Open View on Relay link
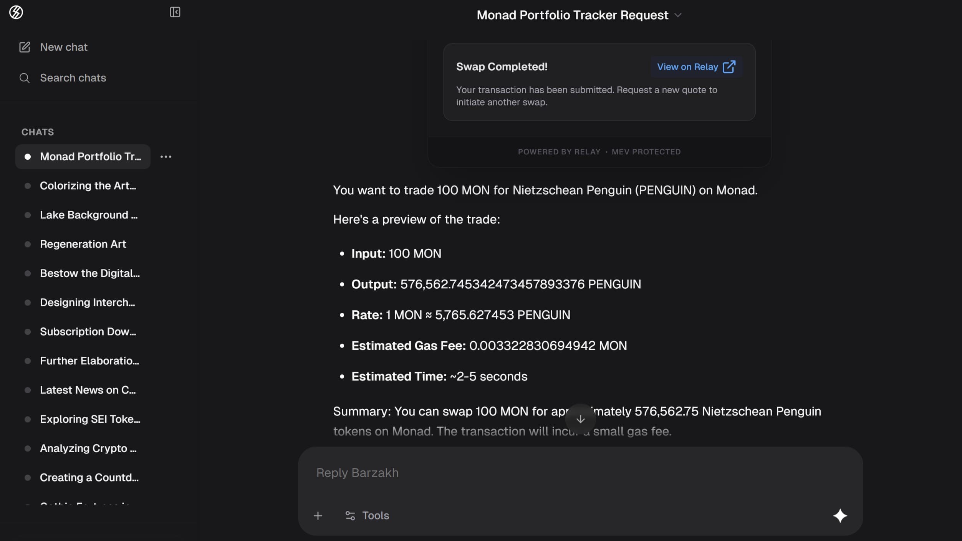Viewport: 962px width, 541px height. click(696, 67)
